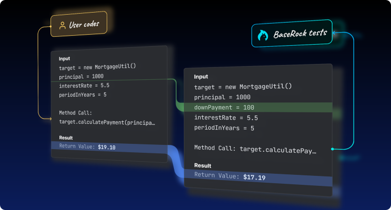The width and height of the screenshot is (391, 210).
Task: Select 'interestRate = 5.5' in the left panel
Action: (84, 86)
